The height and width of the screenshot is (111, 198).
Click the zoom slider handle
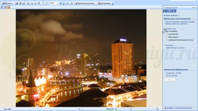[131, 109]
